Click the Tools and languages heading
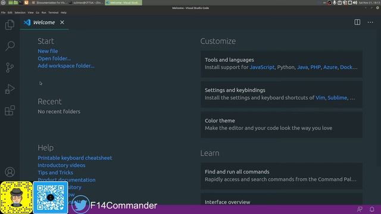 coord(229,59)
